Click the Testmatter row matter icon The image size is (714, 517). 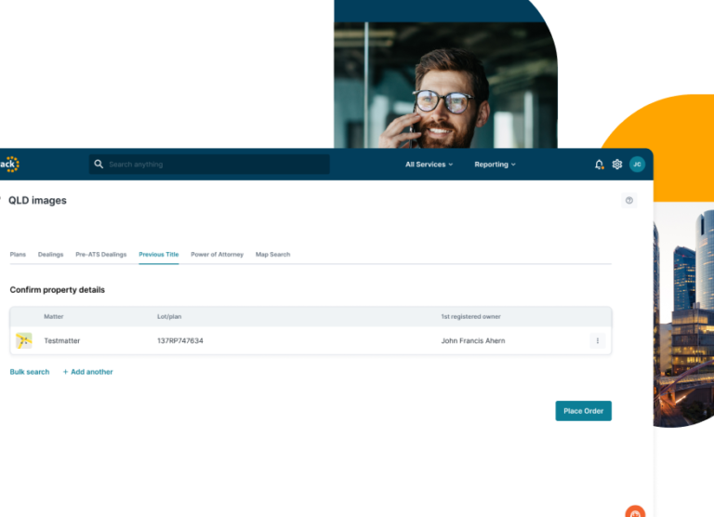[24, 341]
